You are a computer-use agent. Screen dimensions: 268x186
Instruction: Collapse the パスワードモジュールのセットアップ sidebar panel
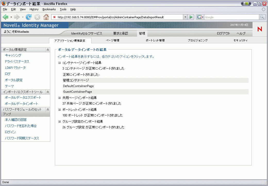click(x=48, y=109)
